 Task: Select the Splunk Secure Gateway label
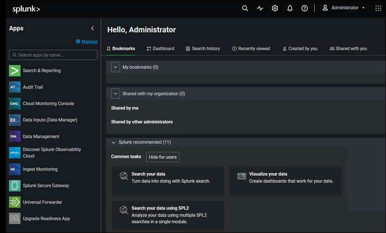pos(46,186)
